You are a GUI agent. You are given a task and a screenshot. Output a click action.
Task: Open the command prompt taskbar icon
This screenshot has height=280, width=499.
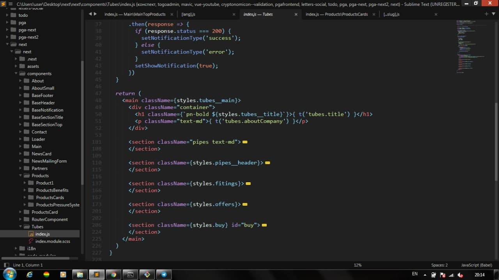(131, 275)
